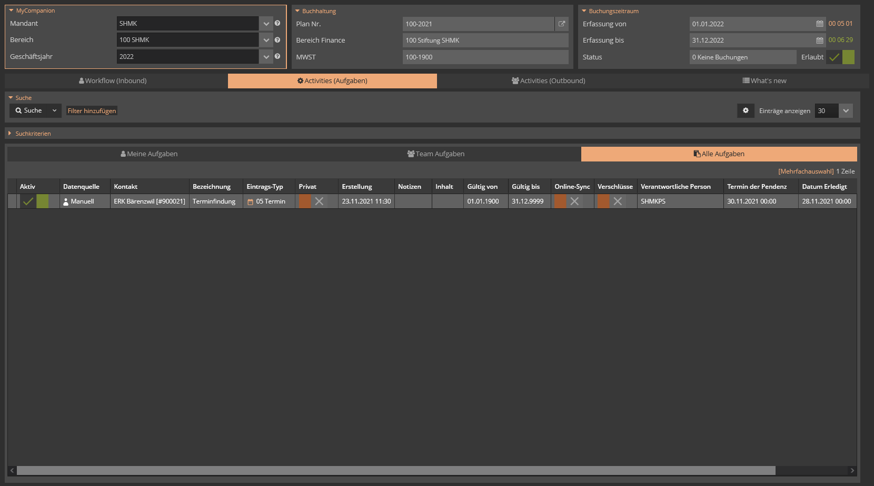874x486 pixels.
Task: Click the help icon next to Mandant
Action: click(x=277, y=23)
